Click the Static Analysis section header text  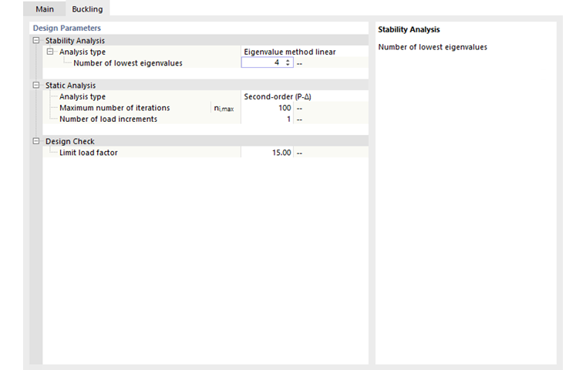pos(71,86)
